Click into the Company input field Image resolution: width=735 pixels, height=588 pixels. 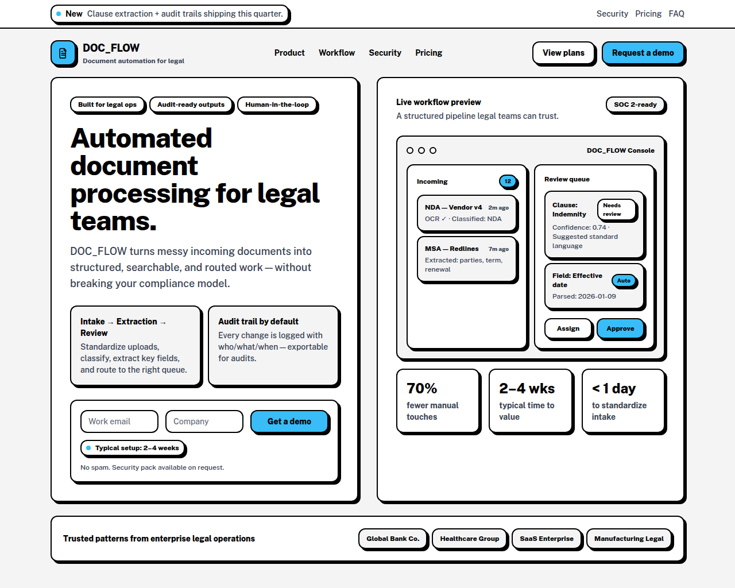pos(204,421)
